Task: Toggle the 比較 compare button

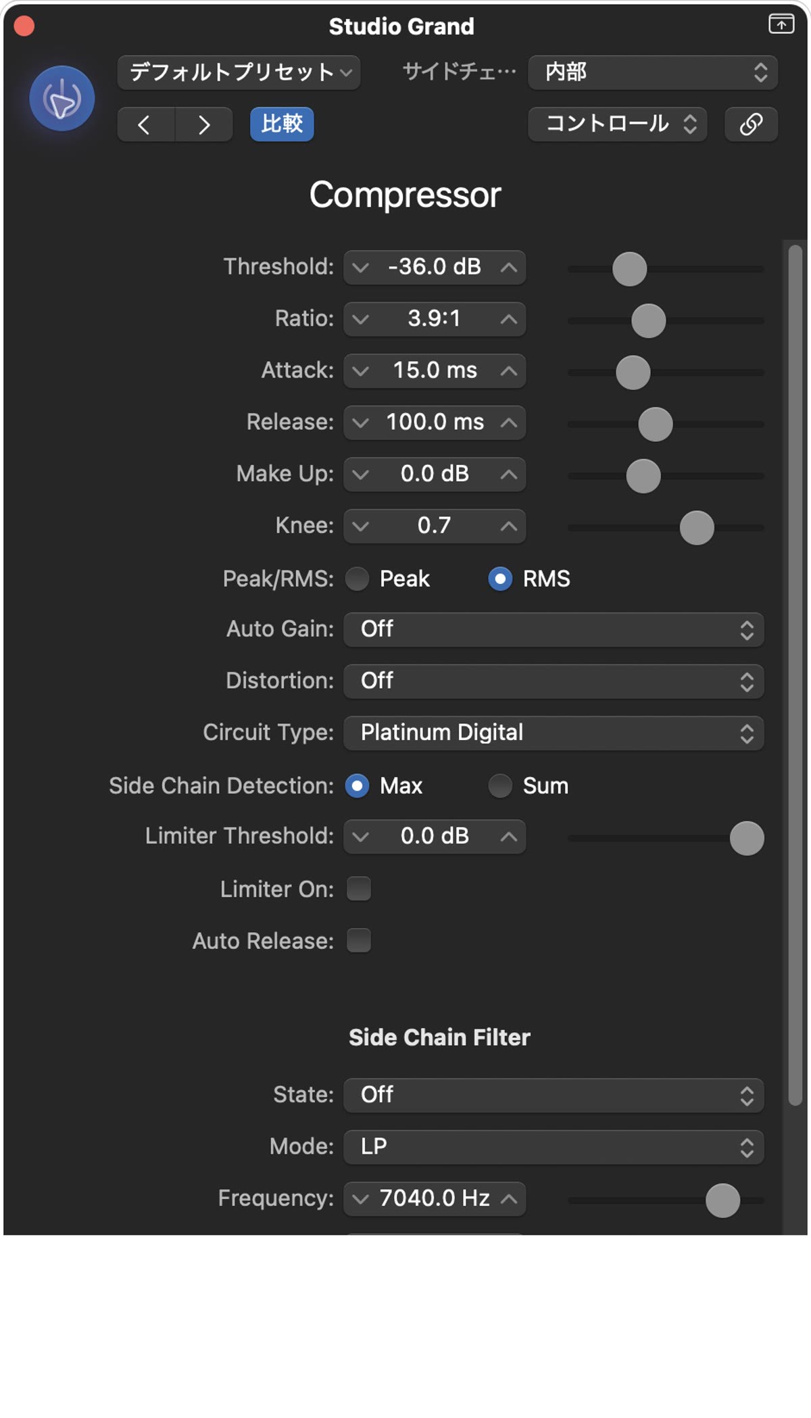Action: [282, 124]
